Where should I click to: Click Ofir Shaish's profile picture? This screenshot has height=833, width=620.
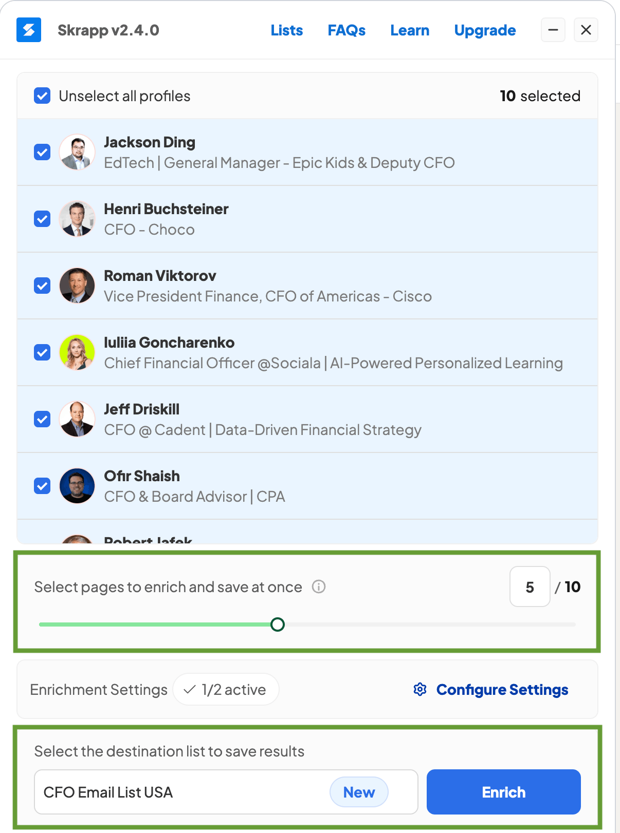coord(77,486)
